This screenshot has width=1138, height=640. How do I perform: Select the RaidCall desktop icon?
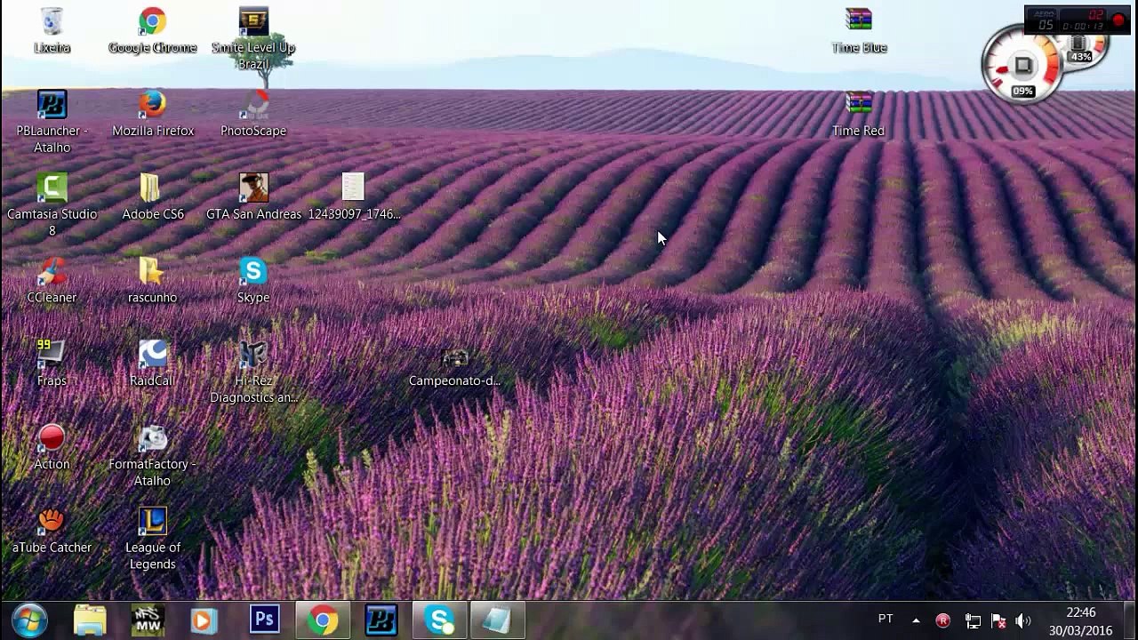[152, 364]
